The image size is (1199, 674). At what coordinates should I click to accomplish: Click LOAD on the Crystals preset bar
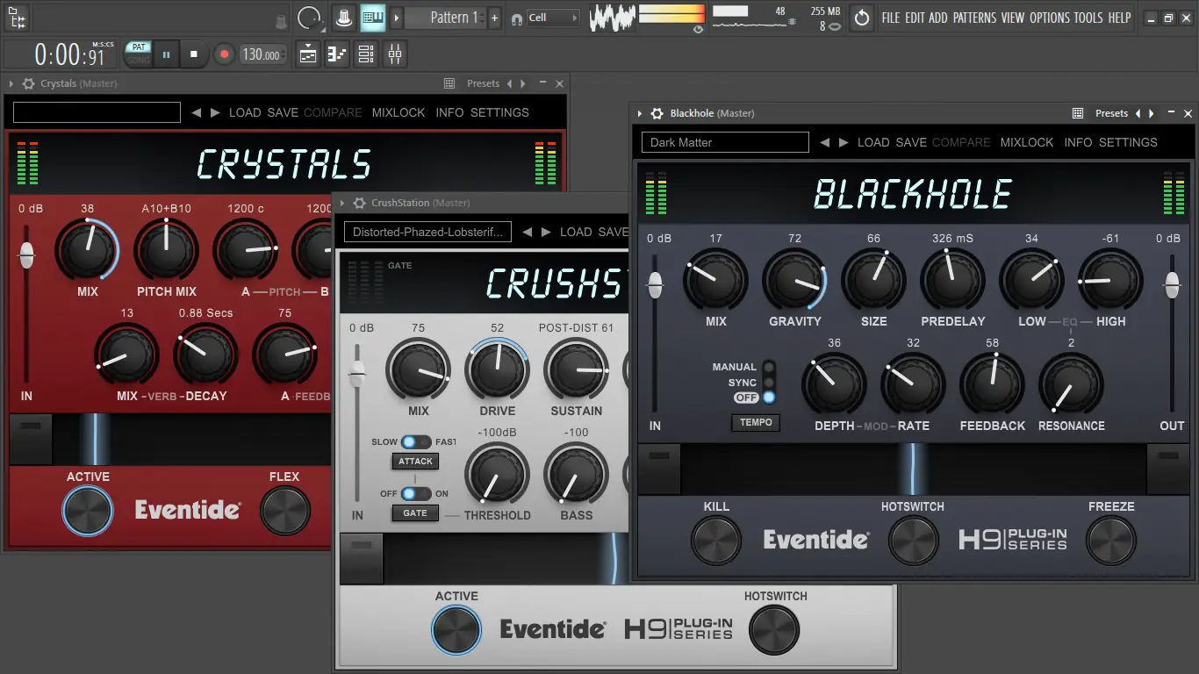point(245,112)
